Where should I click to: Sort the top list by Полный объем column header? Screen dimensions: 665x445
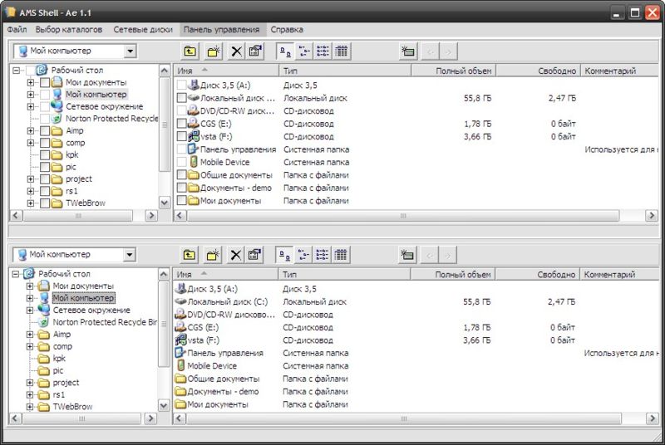pos(453,71)
